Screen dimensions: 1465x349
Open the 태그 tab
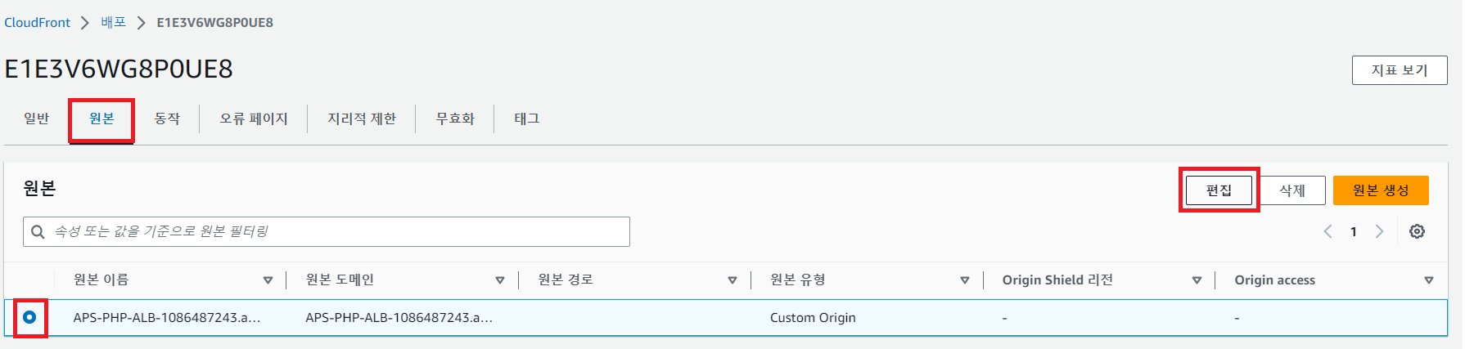pos(527,119)
